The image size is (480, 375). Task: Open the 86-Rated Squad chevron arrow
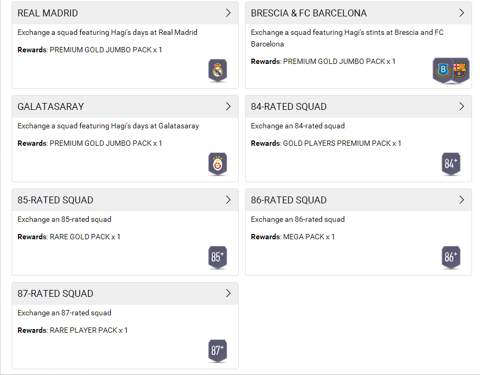pos(462,200)
